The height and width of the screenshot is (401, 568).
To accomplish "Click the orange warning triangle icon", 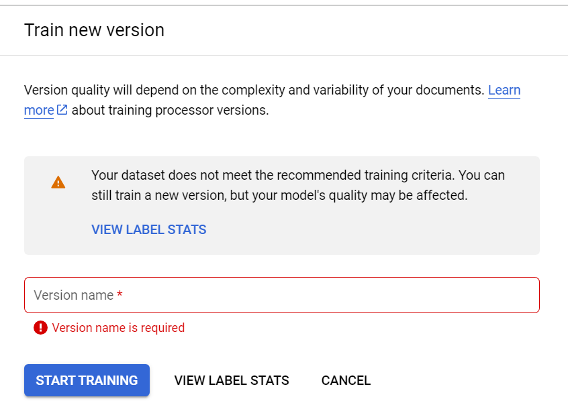I will [58, 182].
